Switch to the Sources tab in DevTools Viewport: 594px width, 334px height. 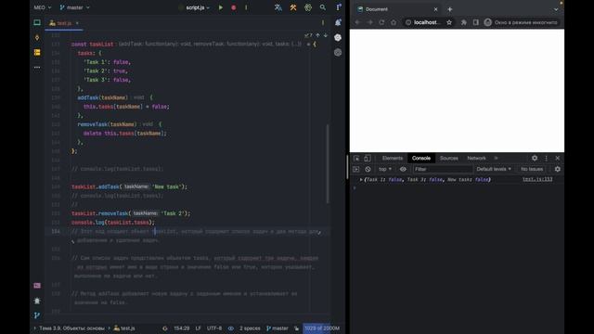coord(449,158)
